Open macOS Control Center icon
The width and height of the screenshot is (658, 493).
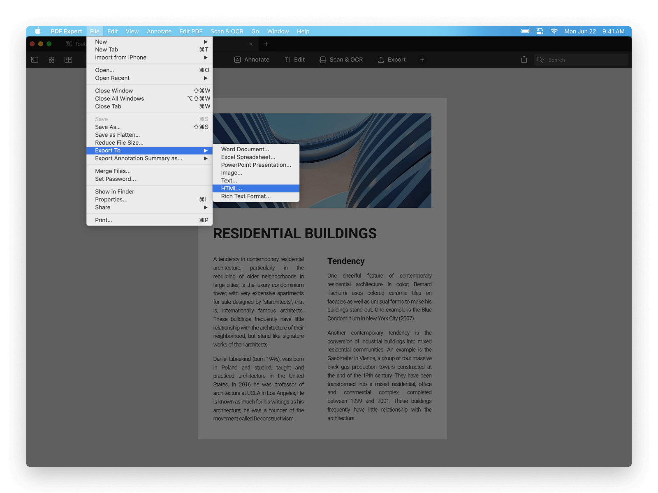point(540,31)
